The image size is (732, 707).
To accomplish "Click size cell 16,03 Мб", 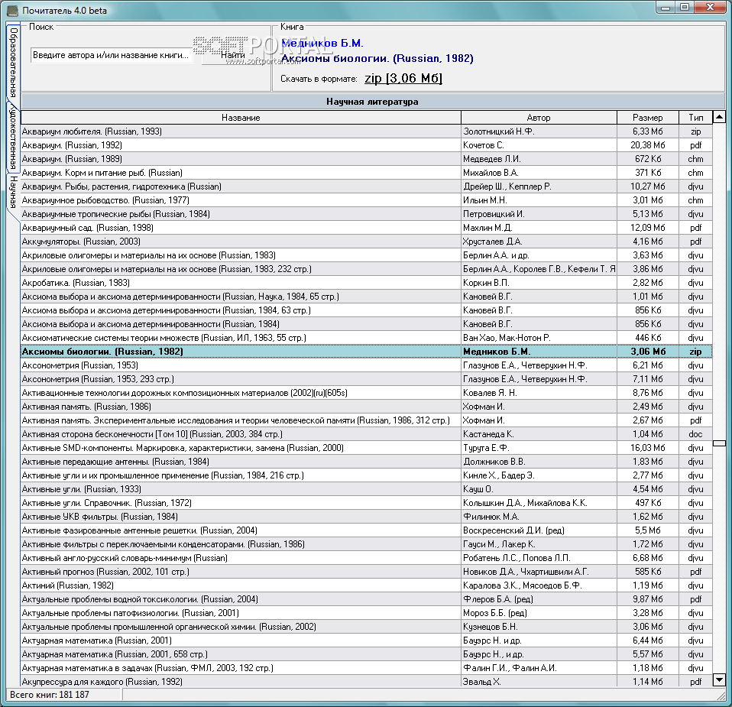I will click(x=647, y=449).
